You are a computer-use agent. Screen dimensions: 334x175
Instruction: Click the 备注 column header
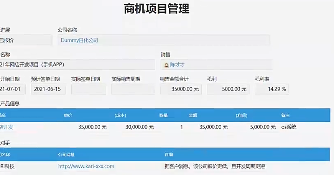click(285, 115)
